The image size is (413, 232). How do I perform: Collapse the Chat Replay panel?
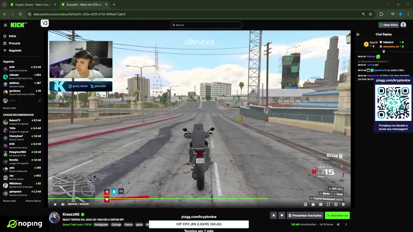coord(358,34)
